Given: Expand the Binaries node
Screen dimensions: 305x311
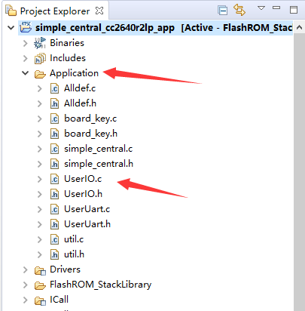Looking at the screenshot, I should (26, 43).
